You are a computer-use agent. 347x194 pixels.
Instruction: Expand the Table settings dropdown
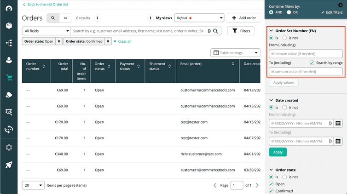(x=235, y=53)
